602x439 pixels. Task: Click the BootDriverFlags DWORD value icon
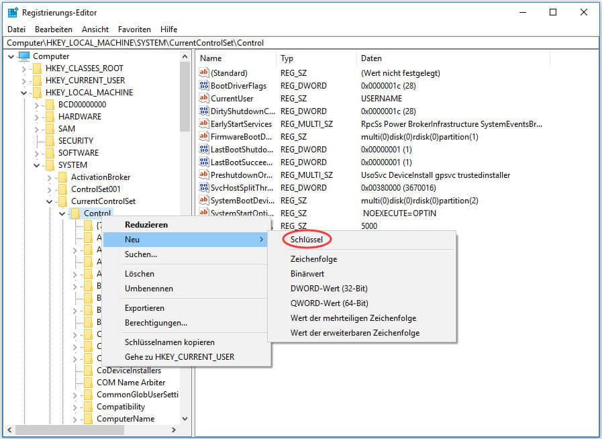click(x=204, y=86)
